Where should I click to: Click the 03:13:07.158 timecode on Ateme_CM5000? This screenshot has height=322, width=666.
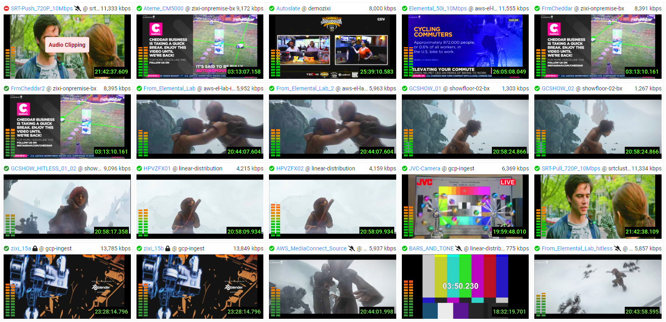[x=244, y=72]
